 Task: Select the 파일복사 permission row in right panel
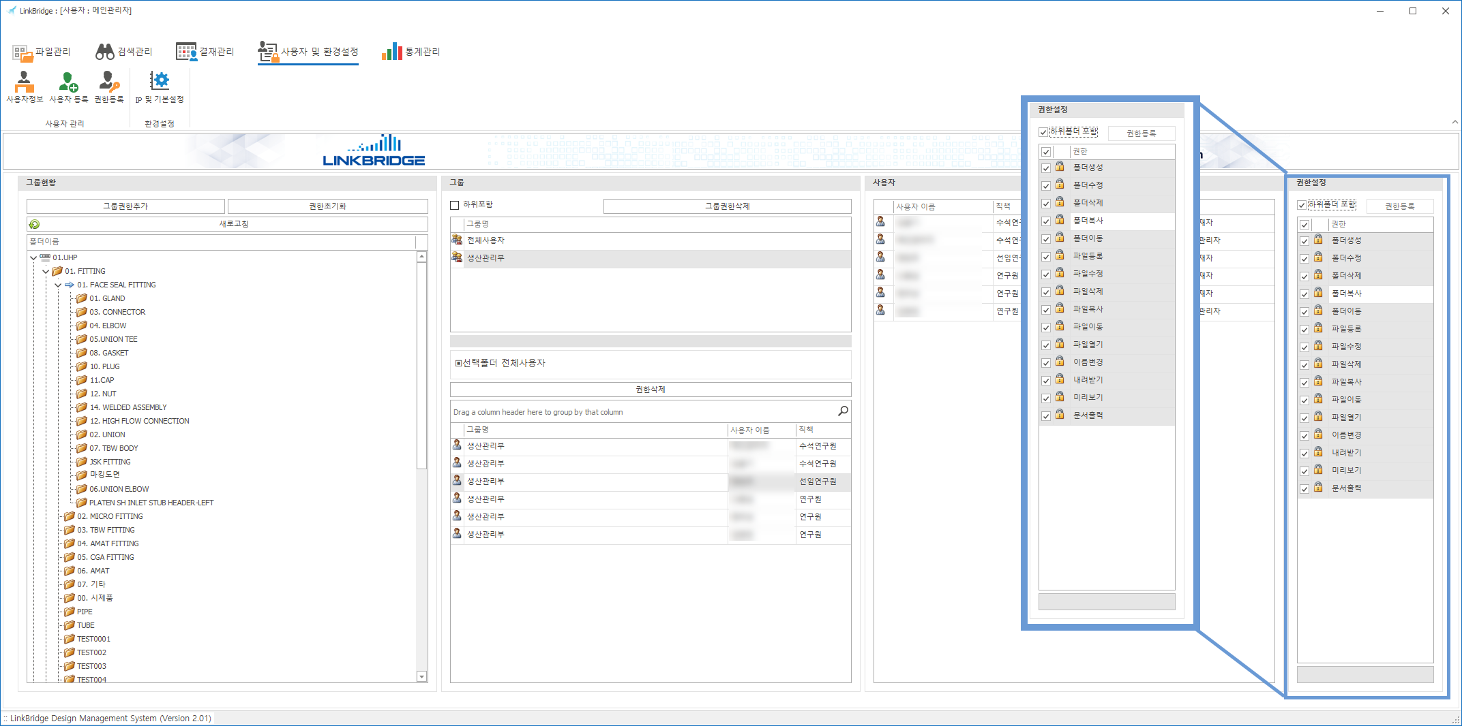point(1365,382)
